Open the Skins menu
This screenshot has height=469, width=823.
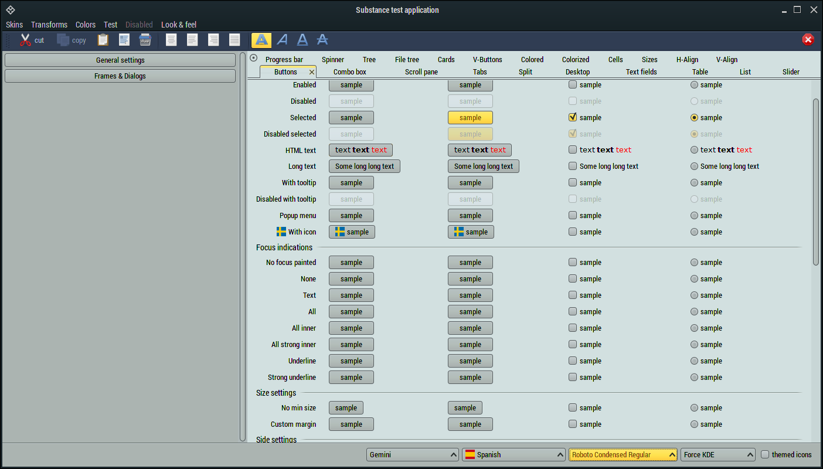(14, 25)
